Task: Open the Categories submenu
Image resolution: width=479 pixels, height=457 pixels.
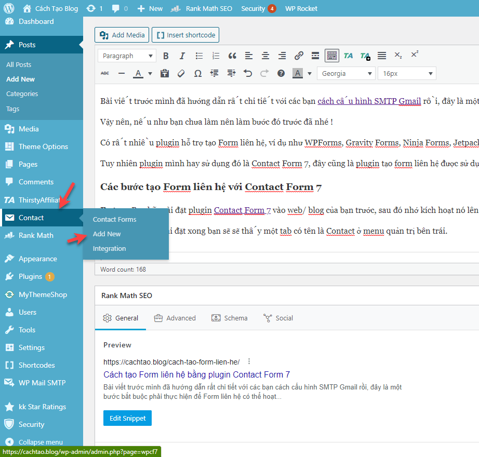Action: pyautogui.click(x=22, y=93)
